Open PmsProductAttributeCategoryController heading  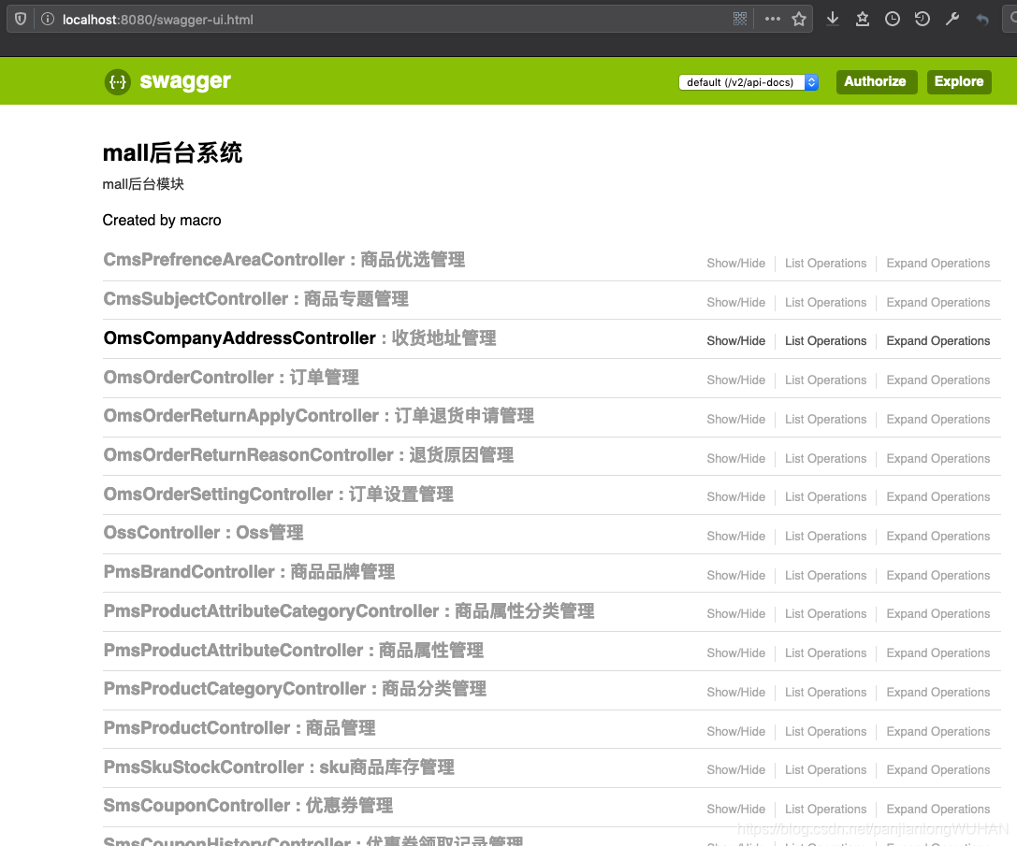tap(349, 611)
